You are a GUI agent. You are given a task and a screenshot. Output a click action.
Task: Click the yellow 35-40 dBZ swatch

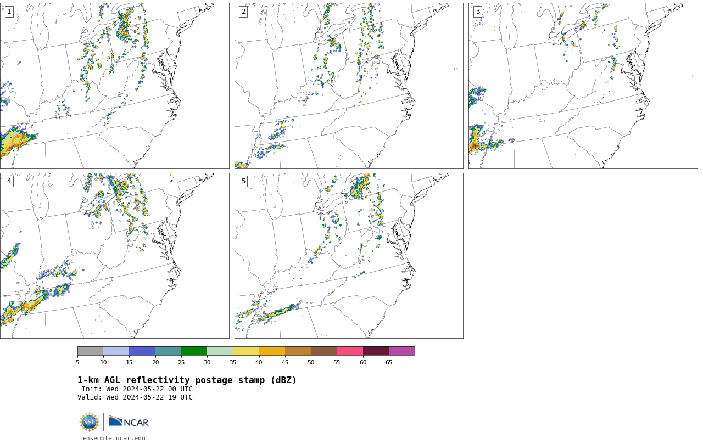pyautogui.click(x=246, y=351)
